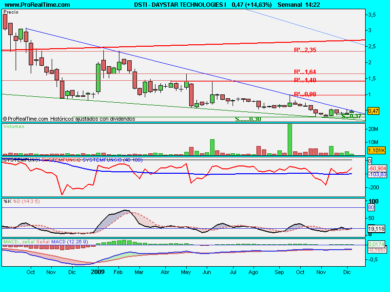Click the S...0,37 support label

click(351, 116)
